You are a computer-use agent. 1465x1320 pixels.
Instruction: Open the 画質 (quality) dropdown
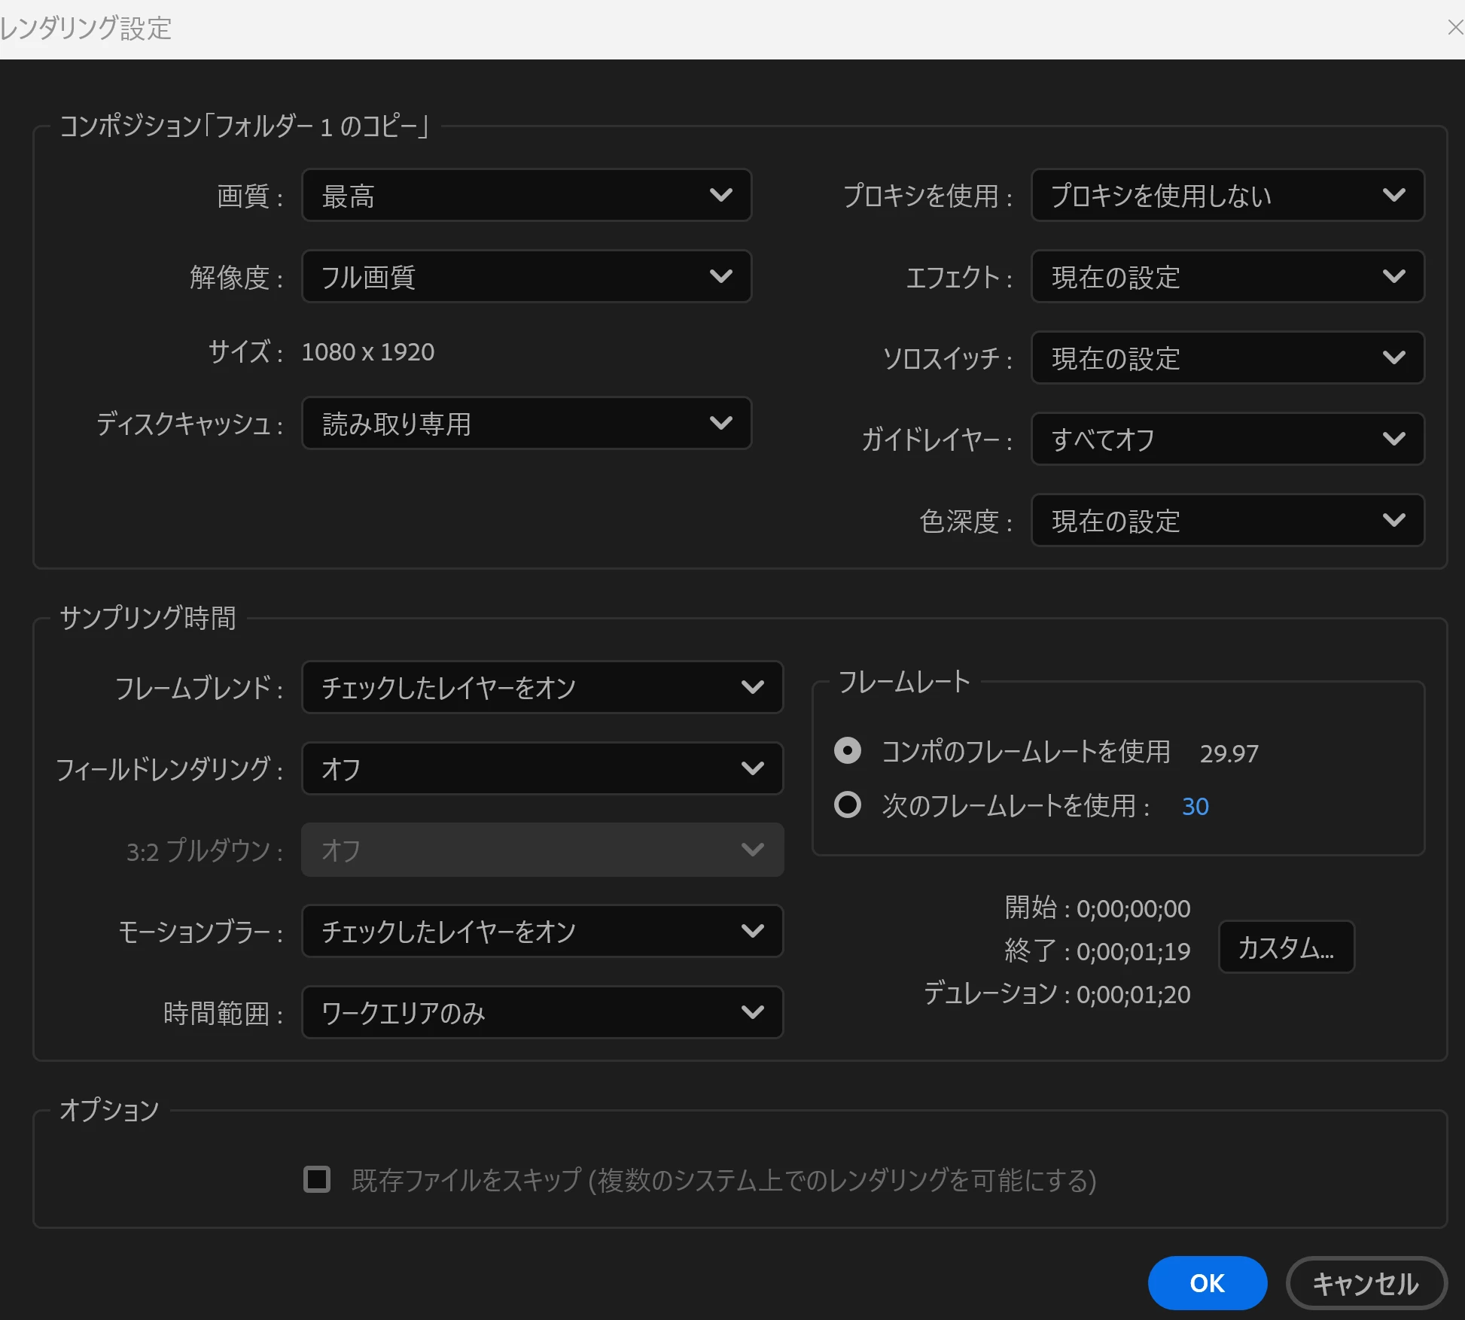click(x=526, y=196)
